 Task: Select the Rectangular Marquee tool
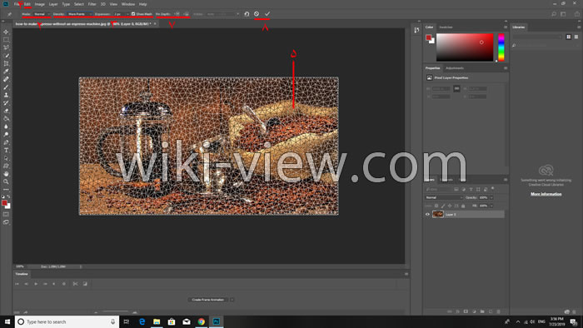point(6,40)
